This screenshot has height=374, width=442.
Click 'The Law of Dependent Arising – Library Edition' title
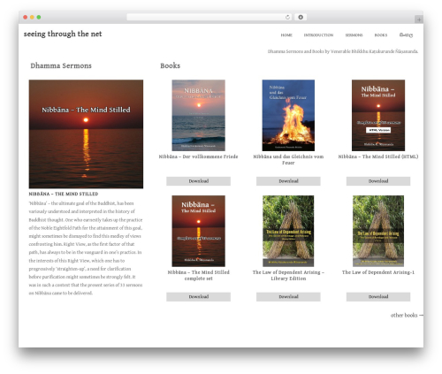288,275
